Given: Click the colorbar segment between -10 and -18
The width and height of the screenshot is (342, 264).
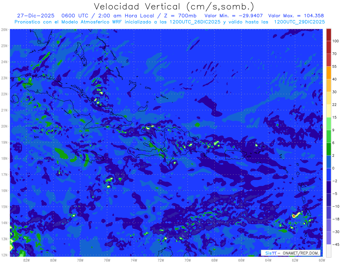Looking at the screenshot, I should pyautogui.click(x=329, y=213).
